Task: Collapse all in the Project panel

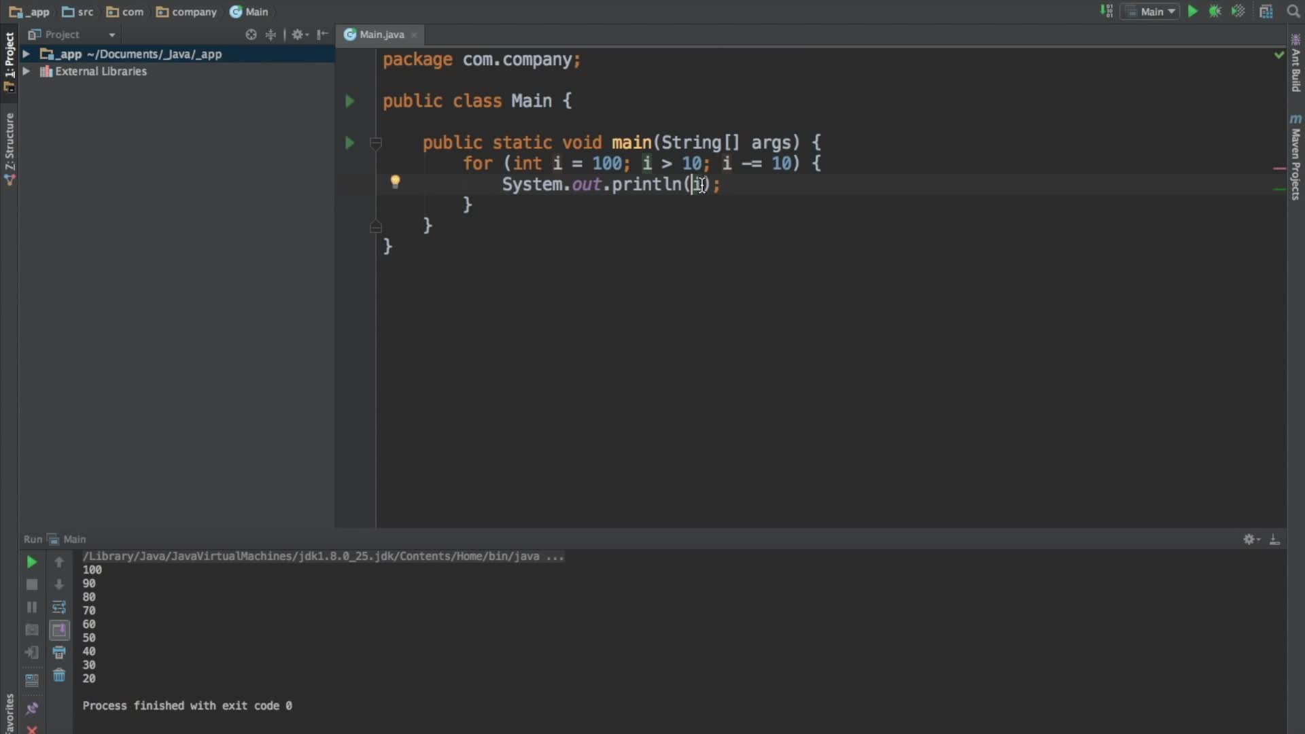Action: coord(271,35)
